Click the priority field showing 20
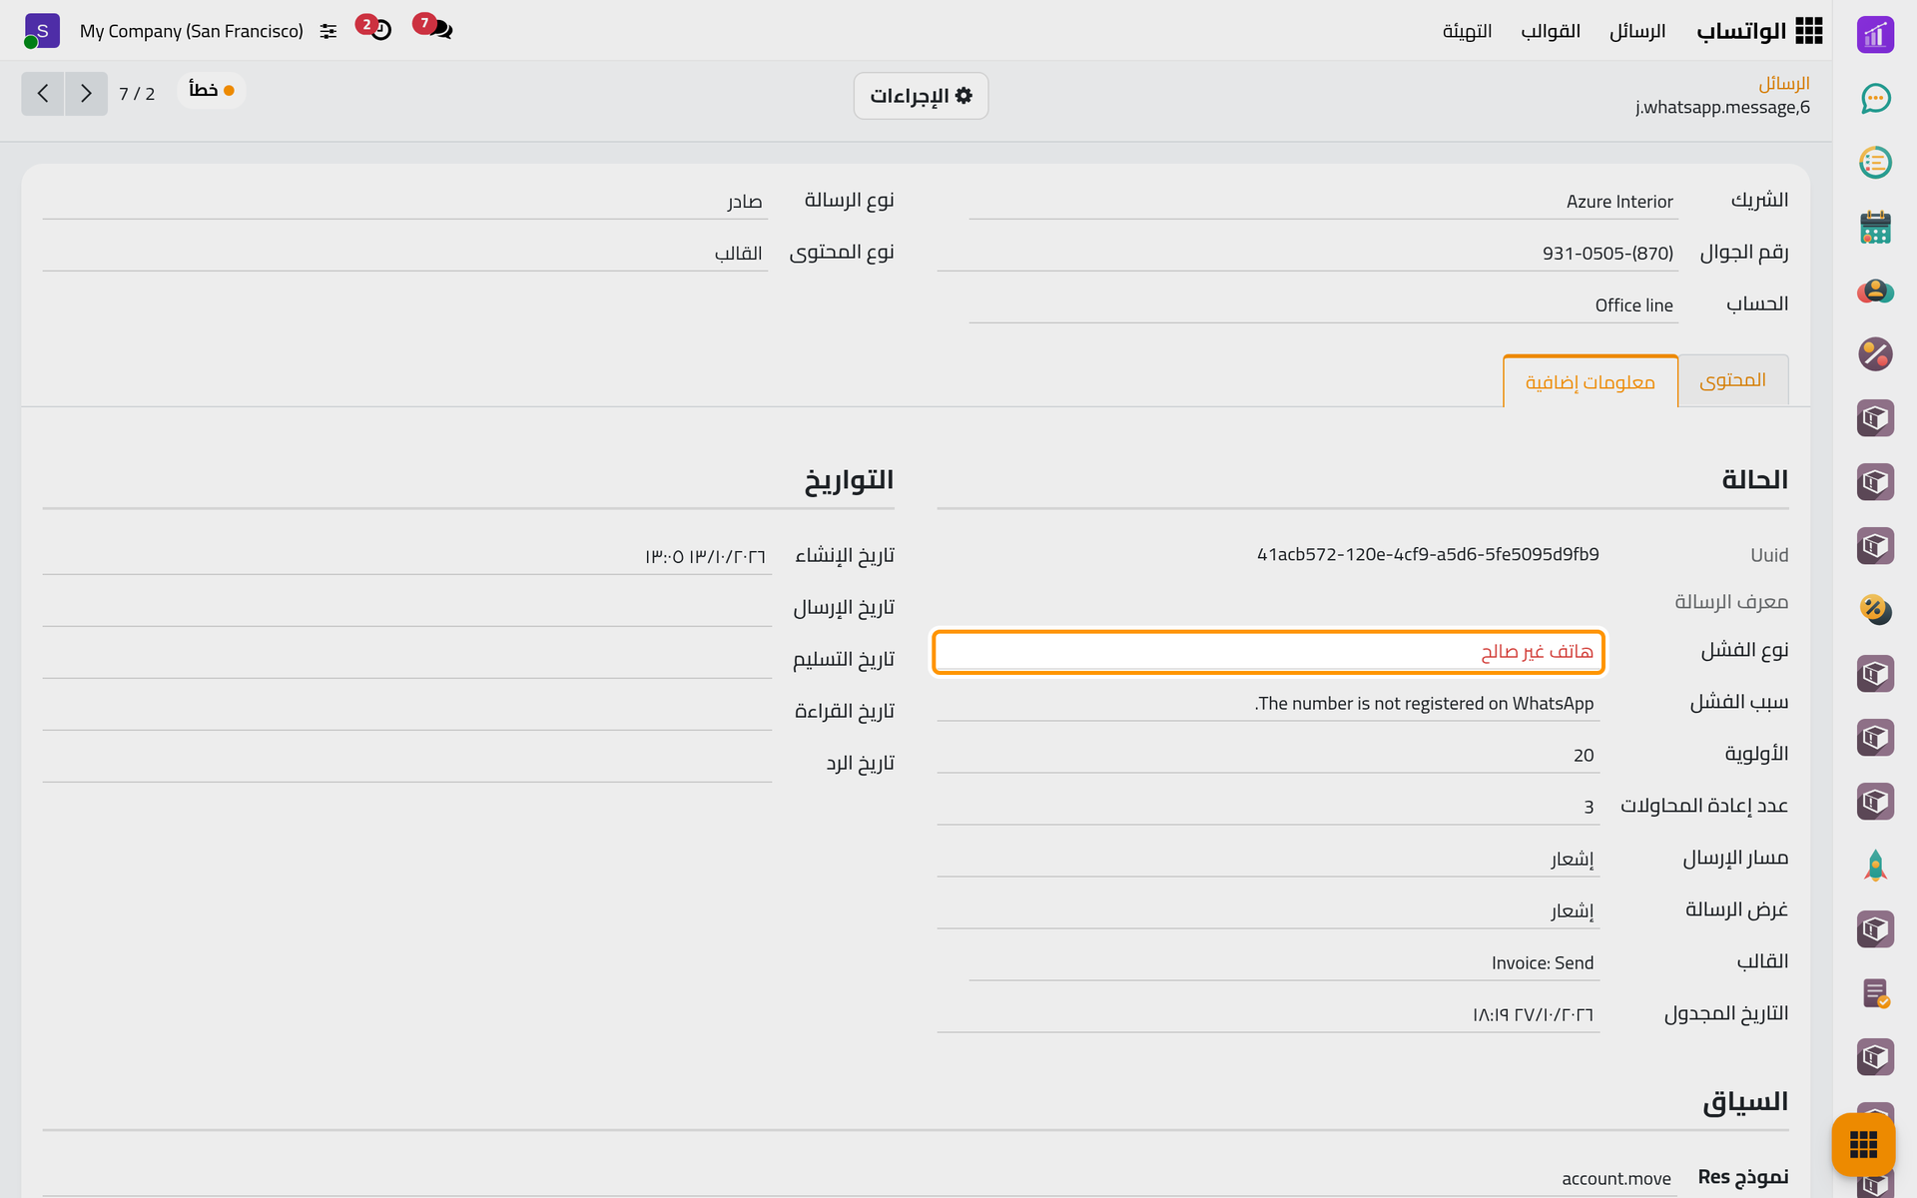The width and height of the screenshot is (1917, 1198). [x=1268, y=755]
